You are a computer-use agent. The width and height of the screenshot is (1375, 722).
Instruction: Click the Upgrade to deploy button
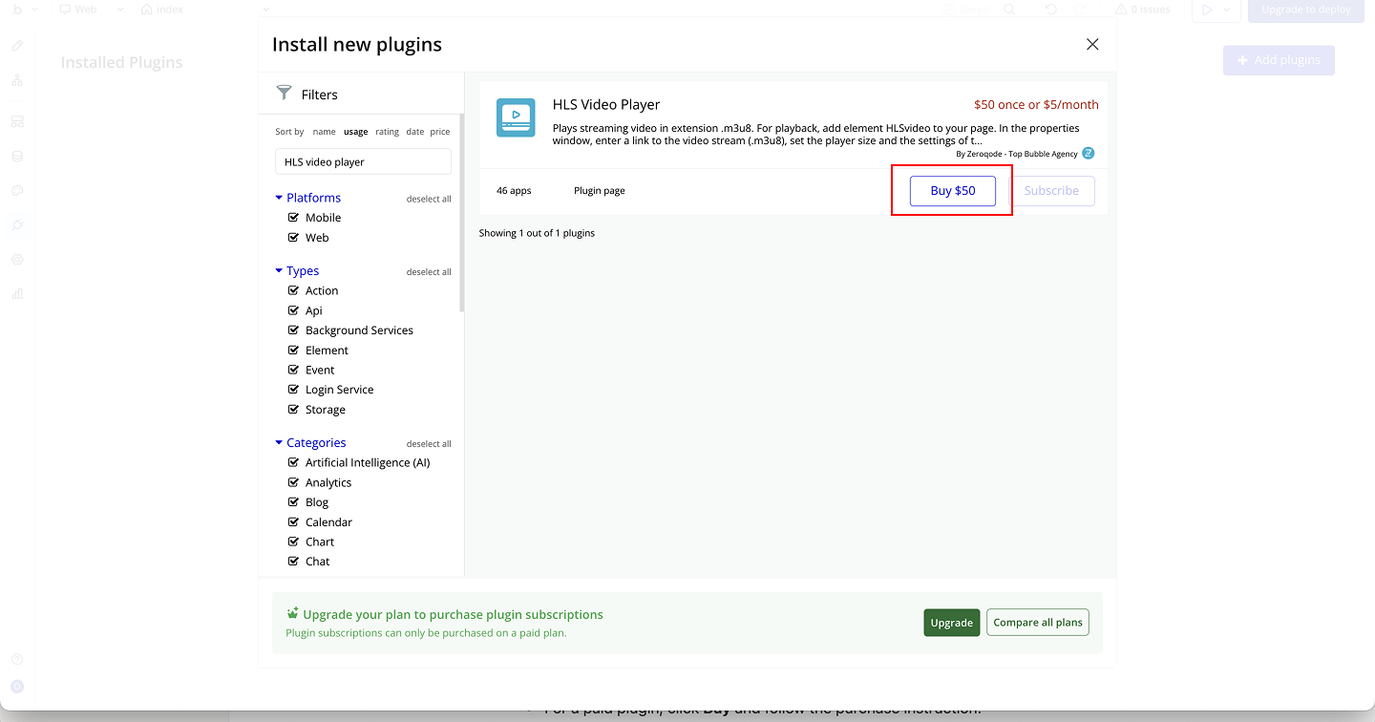pyautogui.click(x=1305, y=10)
